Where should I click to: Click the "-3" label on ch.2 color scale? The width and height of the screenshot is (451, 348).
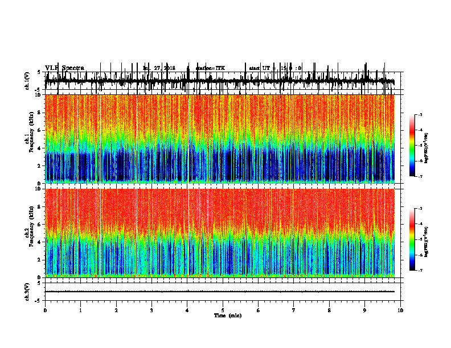[x=420, y=209]
